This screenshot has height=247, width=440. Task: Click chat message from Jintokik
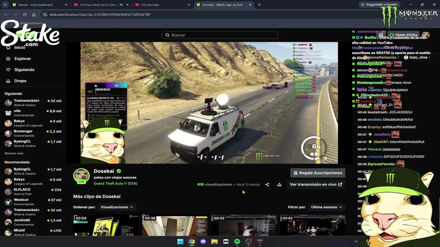pos(391,157)
